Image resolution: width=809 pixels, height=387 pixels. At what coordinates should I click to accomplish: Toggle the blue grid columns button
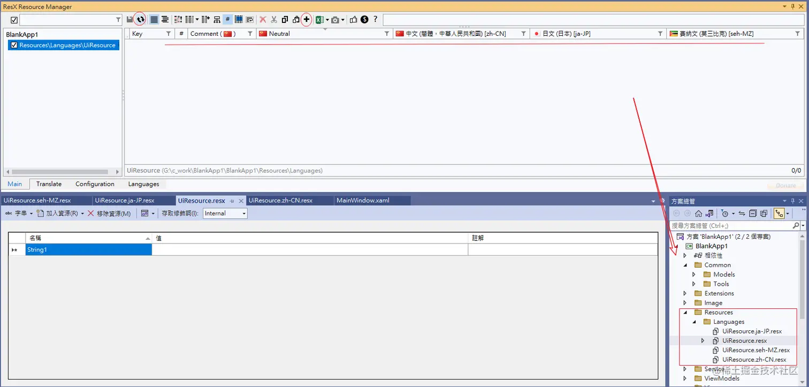239,19
